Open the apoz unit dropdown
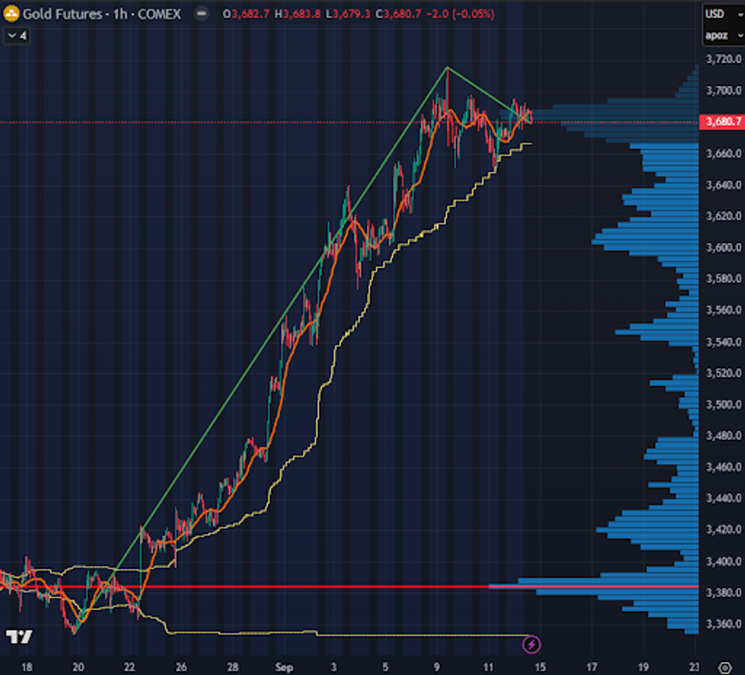This screenshot has height=675, width=745. pyautogui.click(x=724, y=36)
